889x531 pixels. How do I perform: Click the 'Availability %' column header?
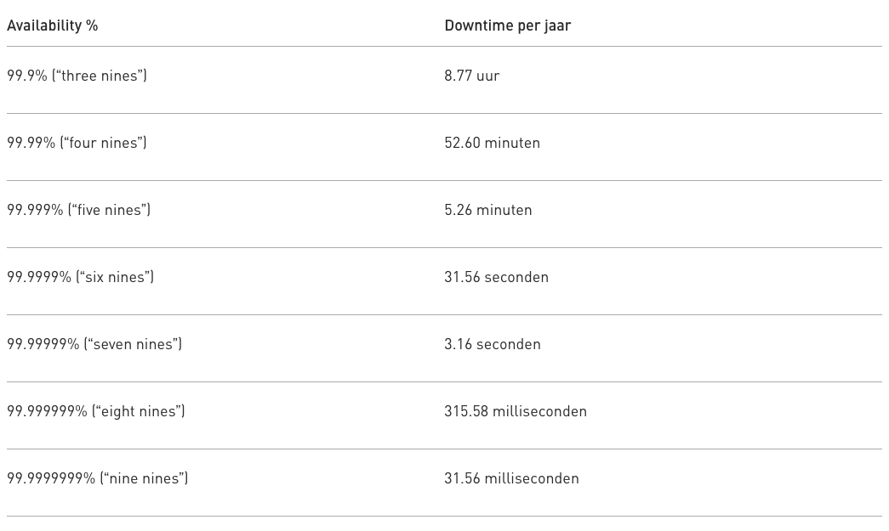click(52, 25)
